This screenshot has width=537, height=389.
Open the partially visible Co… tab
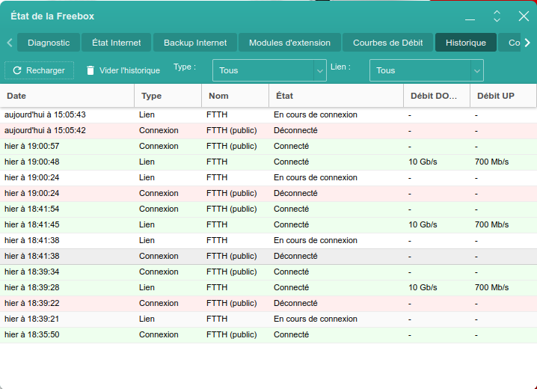[x=509, y=43]
